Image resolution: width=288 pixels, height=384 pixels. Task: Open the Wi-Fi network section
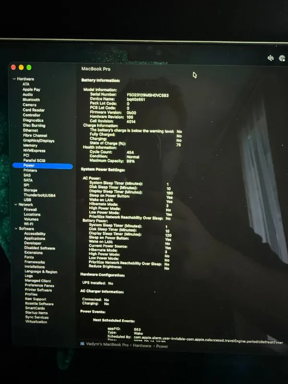(x=28, y=224)
